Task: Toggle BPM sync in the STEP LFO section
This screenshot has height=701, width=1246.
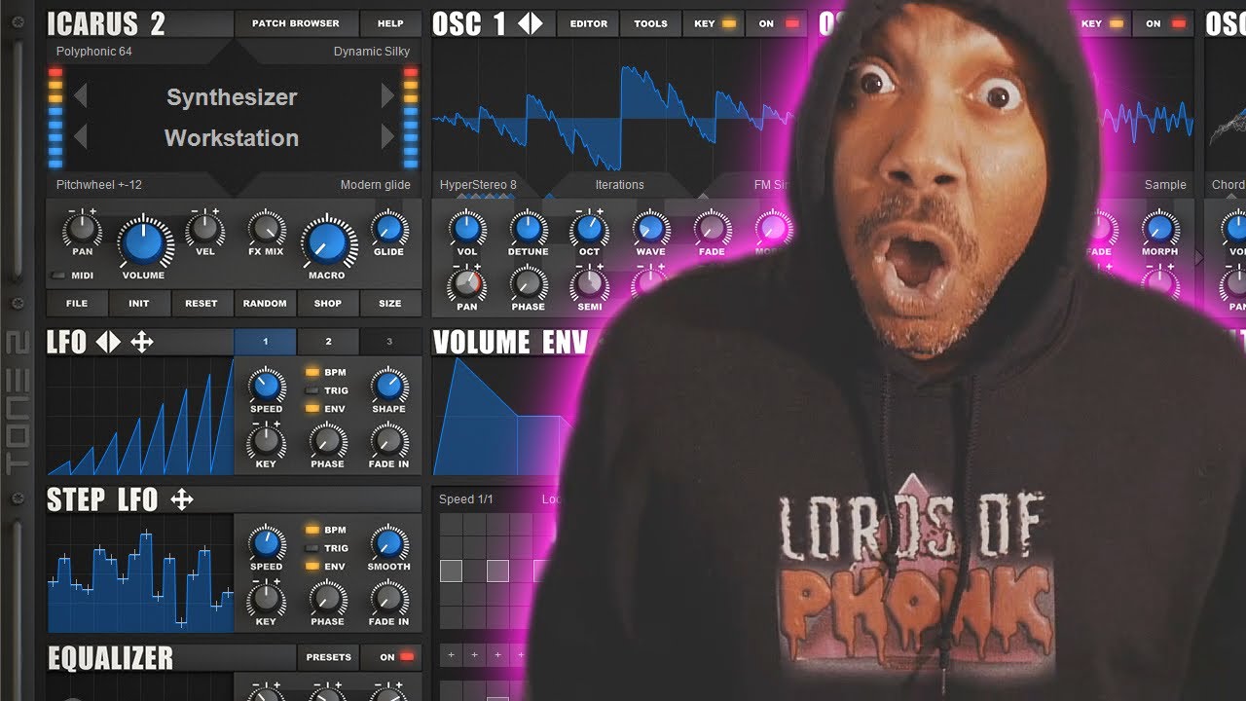Action: point(312,530)
